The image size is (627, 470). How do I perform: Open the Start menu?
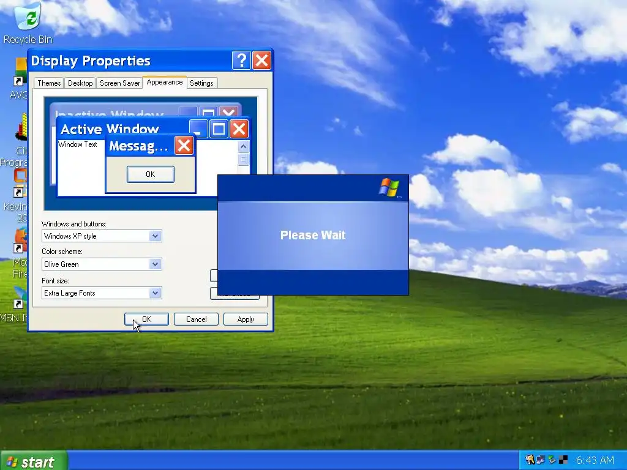(34, 461)
